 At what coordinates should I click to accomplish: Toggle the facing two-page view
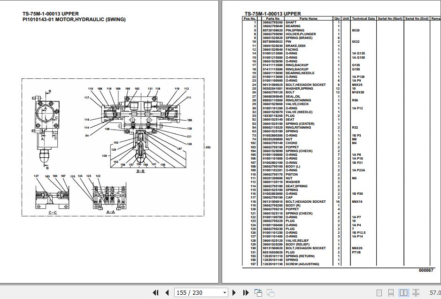[x=404, y=292]
